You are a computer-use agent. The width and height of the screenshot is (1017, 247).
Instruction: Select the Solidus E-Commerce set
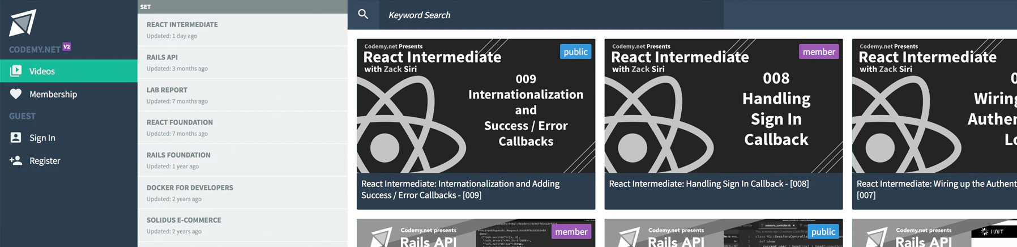[x=242, y=225]
